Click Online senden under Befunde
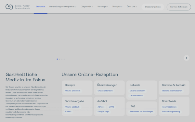The height and width of the screenshot is (122, 195). 136,96
